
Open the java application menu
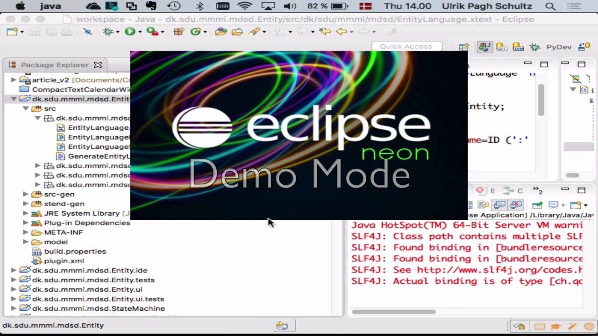[50, 6]
